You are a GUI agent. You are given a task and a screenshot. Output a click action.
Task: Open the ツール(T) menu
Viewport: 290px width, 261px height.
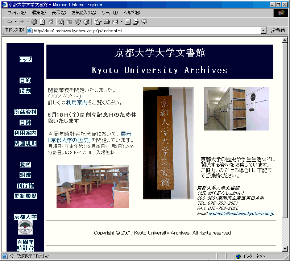pyautogui.click(x=110, y=13)
